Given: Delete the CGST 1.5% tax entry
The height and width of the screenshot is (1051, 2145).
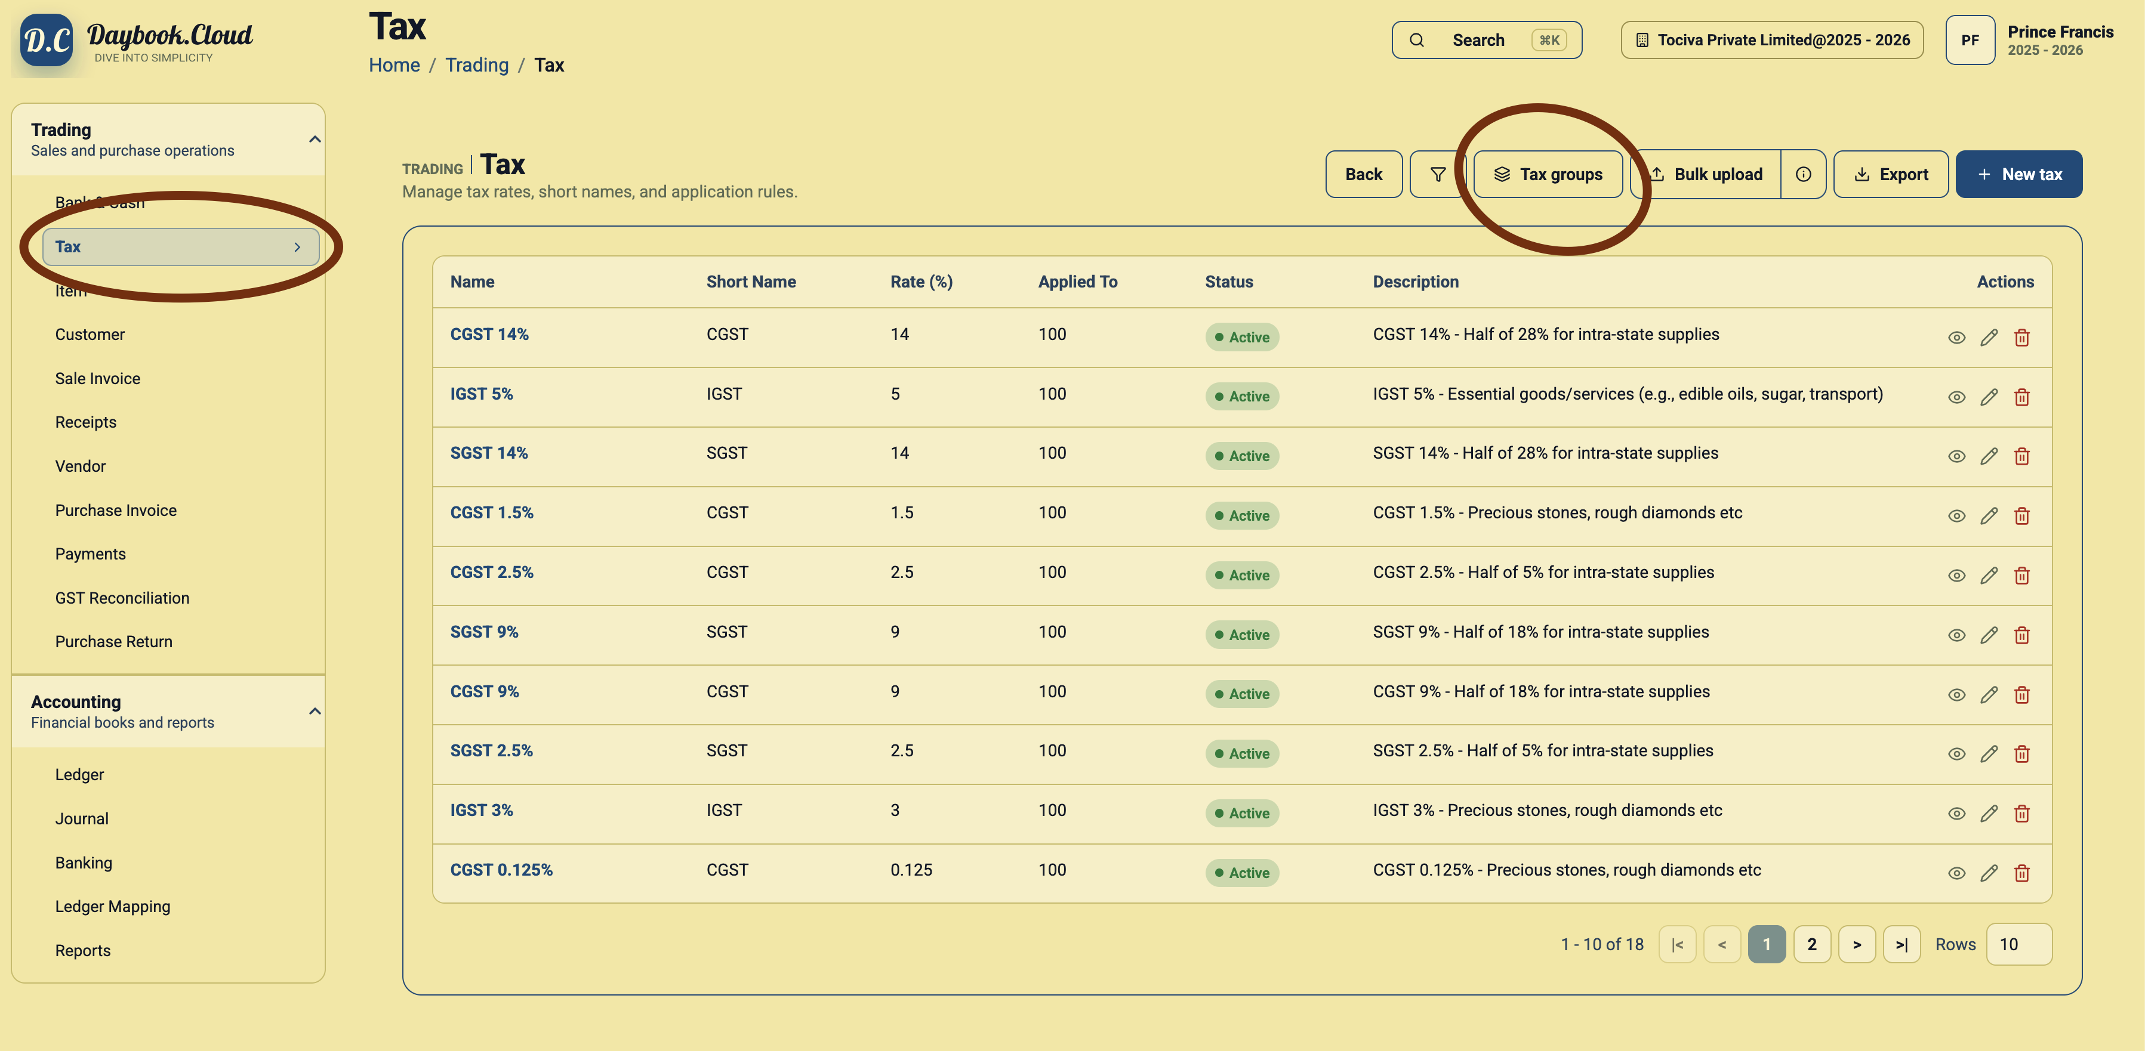Looking at the screenshot, I should tap(2021, 517).
